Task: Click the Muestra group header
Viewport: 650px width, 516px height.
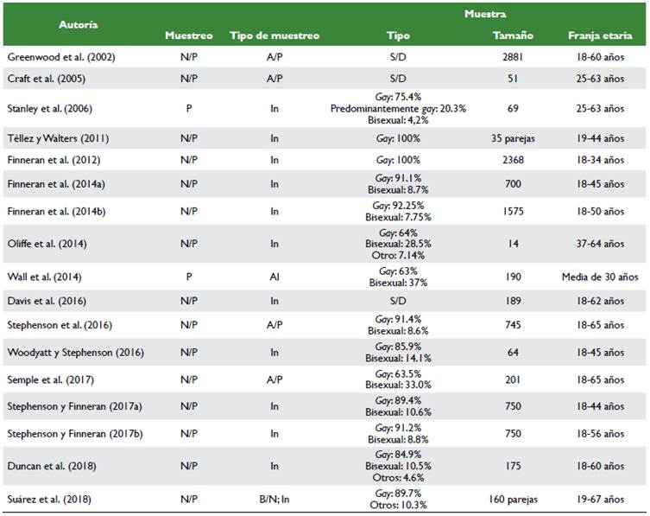Action: tap(485, 15)
